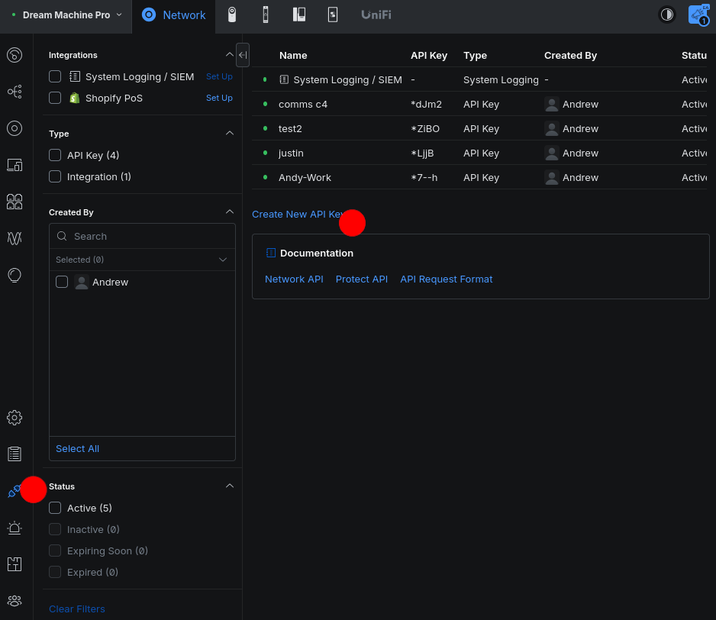Image resolution: width=716 pixels, height=620 pixels.
Task: Toggle the dark/light theme icon
Action: [x=667, y=15]
